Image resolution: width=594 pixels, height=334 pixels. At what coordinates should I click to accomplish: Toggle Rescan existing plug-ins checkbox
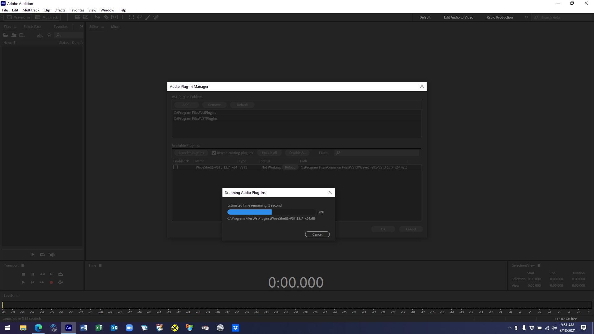(x=214, y=153)
